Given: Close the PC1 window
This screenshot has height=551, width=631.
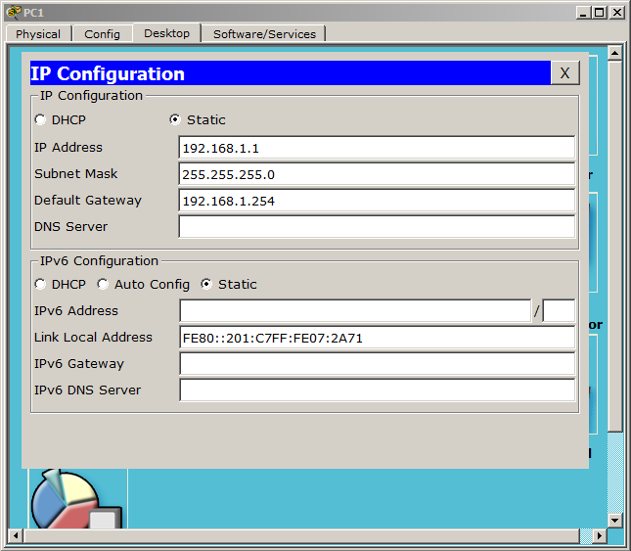Looking at the screenshot, I should point(617,13).
